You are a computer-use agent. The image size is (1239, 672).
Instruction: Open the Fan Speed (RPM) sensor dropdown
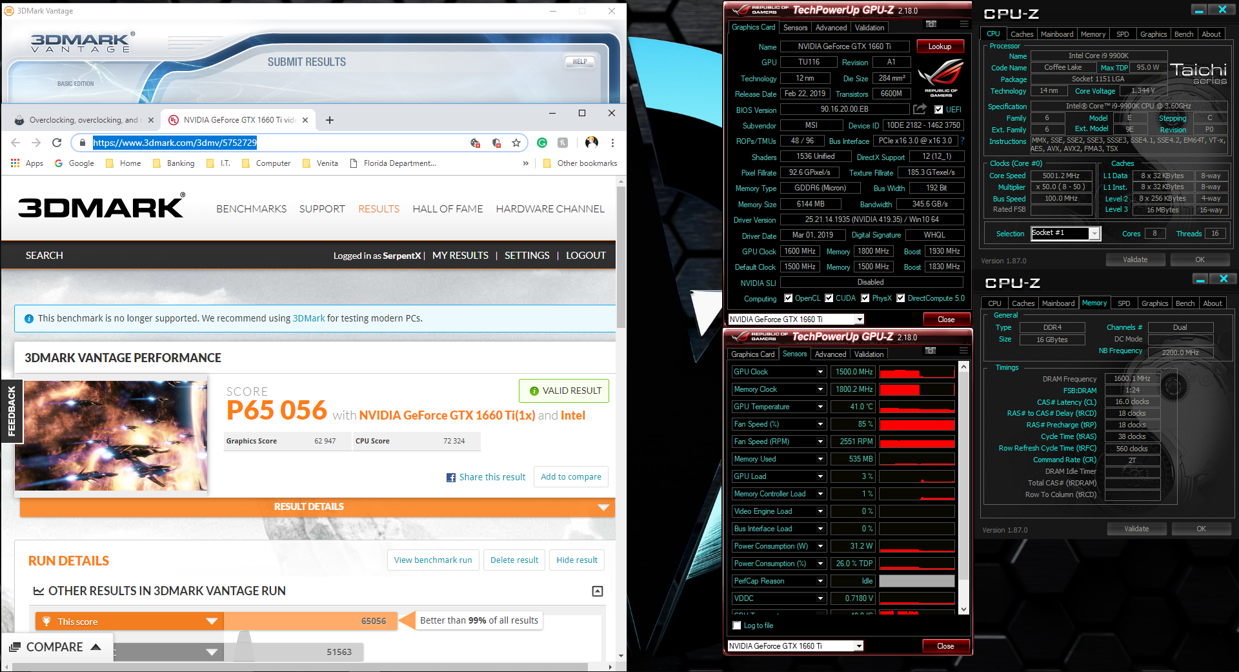[x=820, y=442]
